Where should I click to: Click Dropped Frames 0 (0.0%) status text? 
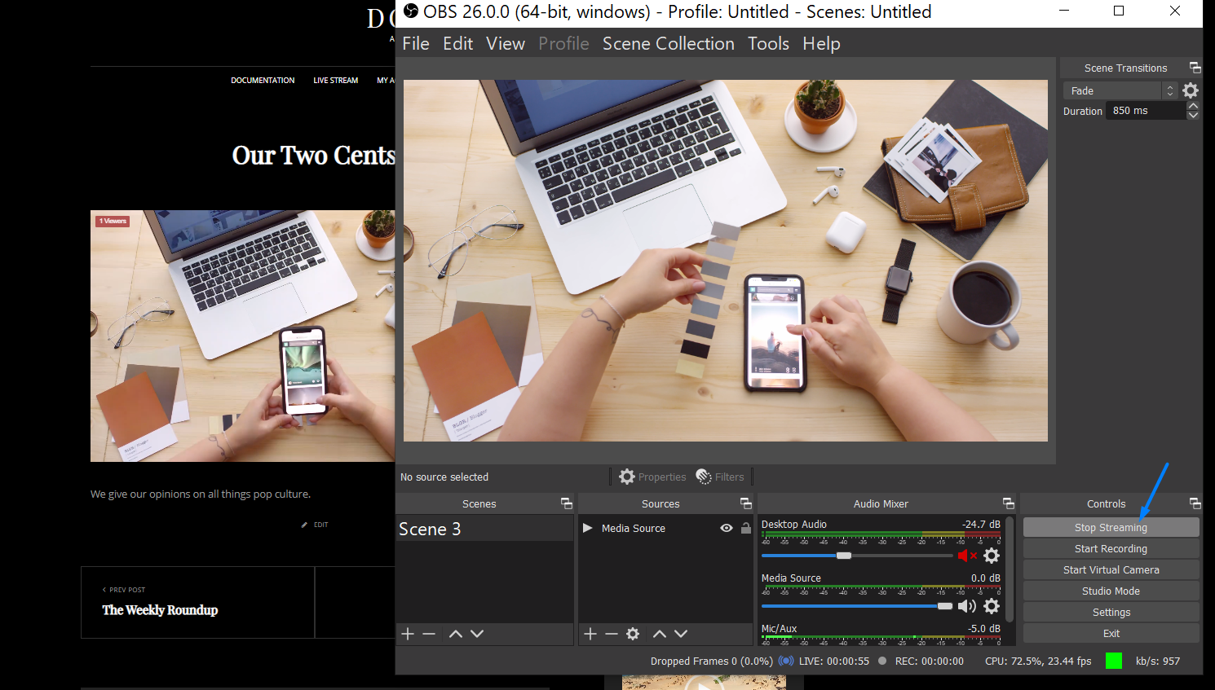pos(712,661)
